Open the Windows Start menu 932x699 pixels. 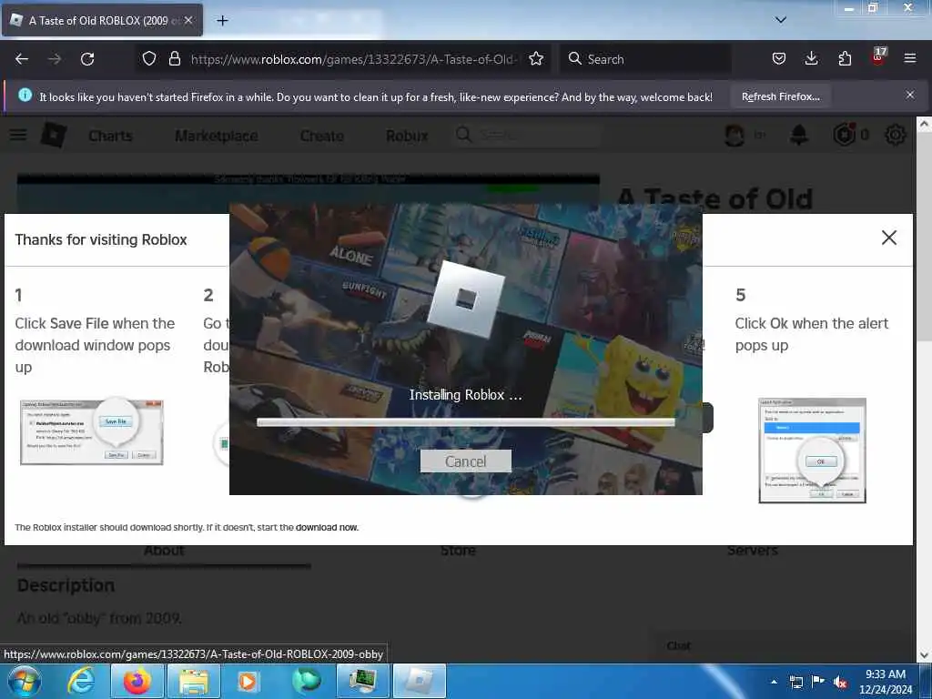click(x=25, y=681)
